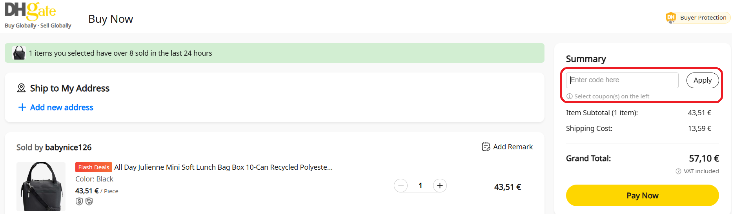Screen dimensions: 732x214
Task: Click the Enter code here field
Action: pos(622,80)
